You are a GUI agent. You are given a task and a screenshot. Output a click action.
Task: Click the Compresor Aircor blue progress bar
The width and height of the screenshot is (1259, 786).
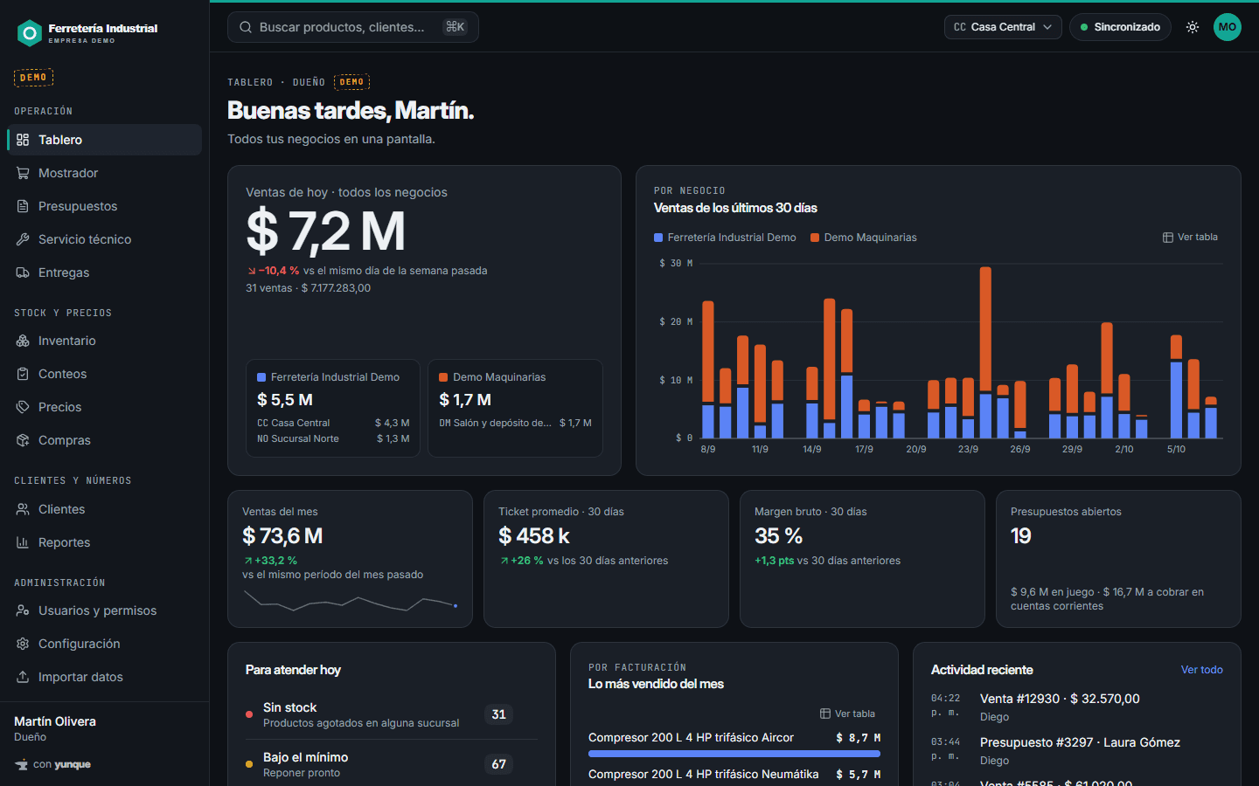734,753
